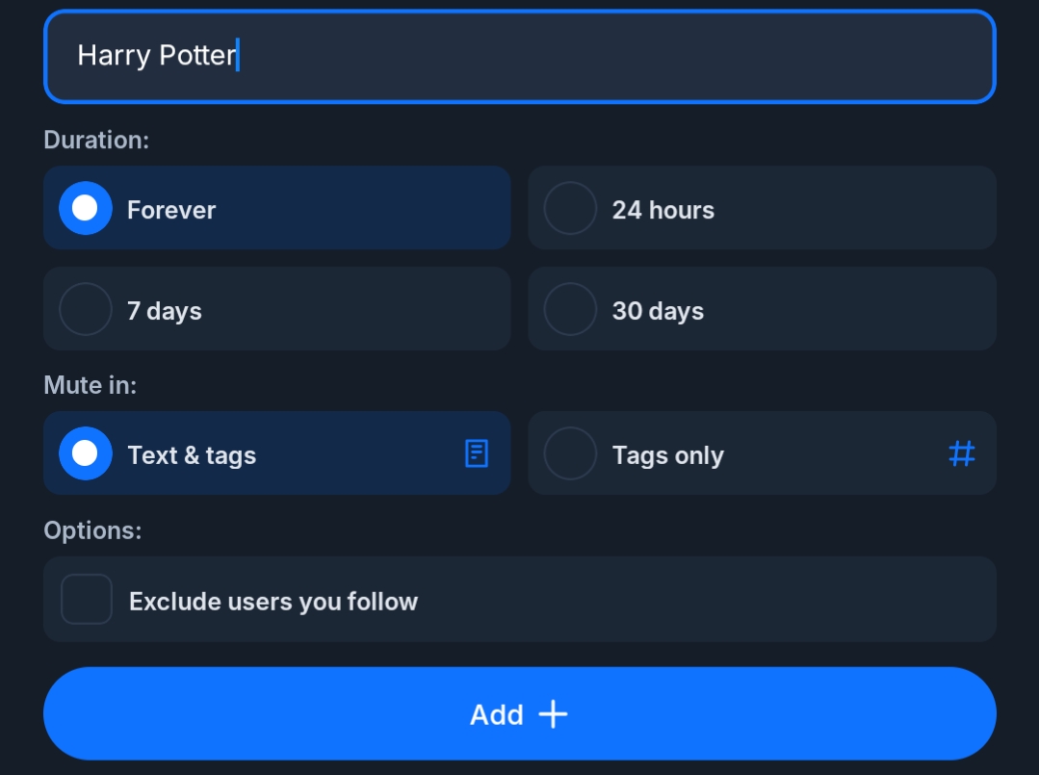Select the 30 days radio circle

tap(570, 309)
